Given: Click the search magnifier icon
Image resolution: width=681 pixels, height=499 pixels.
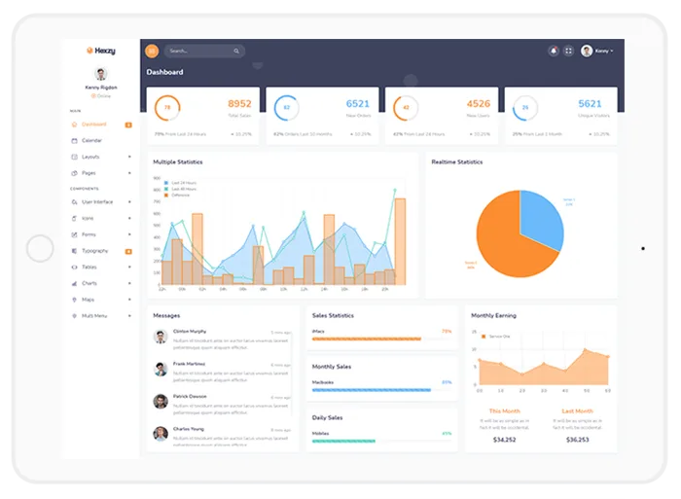Looking at the screenshot, I should [236, 52].
